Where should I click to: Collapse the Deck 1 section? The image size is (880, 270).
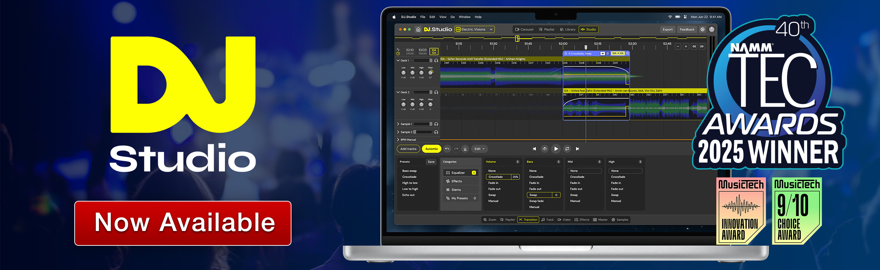pos(398,61)
